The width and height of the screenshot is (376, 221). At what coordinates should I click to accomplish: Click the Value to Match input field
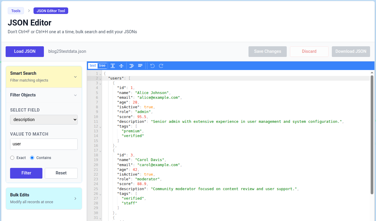(x=44, y=144)
